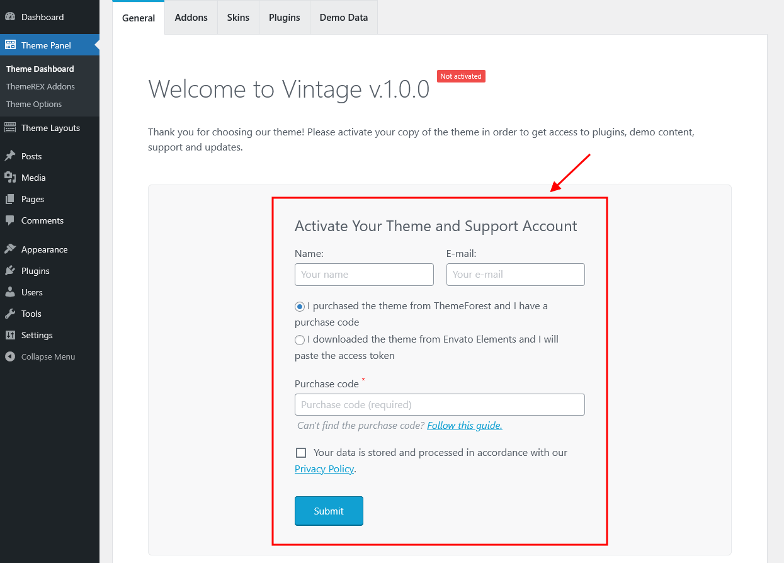Click the Tools wrench icon
The image size is (784, 563).
point(10,314)
